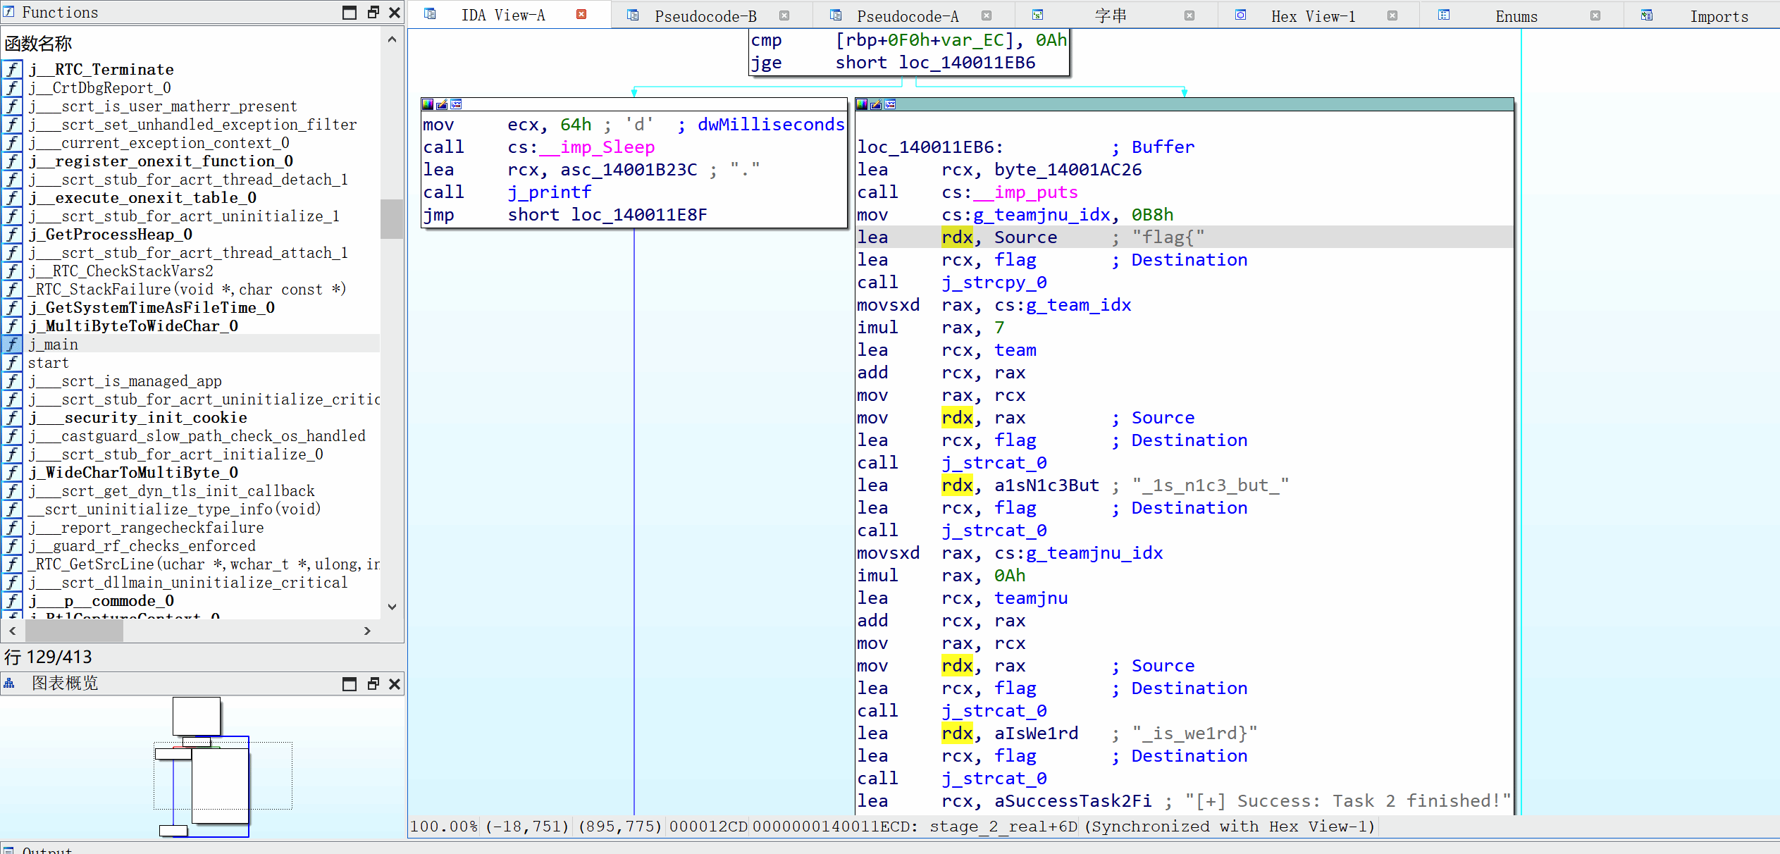The image size is (1780, 854).
Task: Click loc_140011EB6 in the jge instruction
Action: coord(967,62)
